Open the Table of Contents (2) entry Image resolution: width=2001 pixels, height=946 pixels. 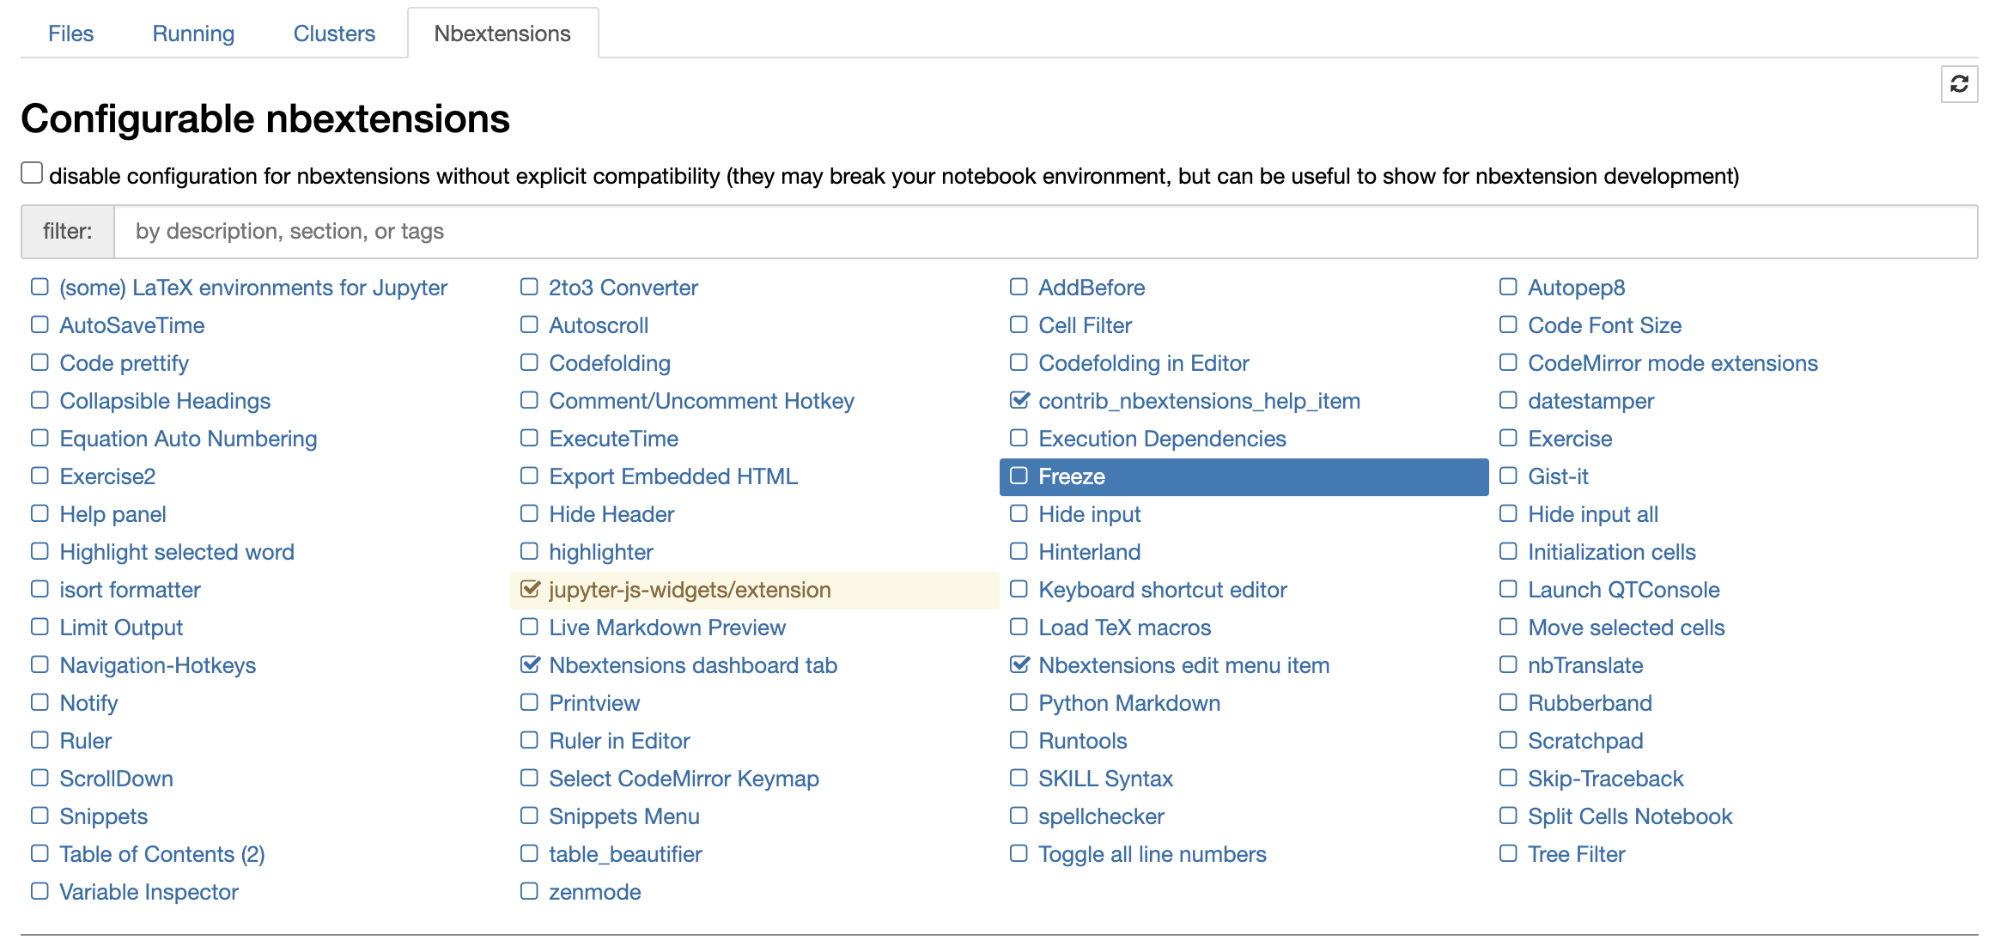coord(162,854)
